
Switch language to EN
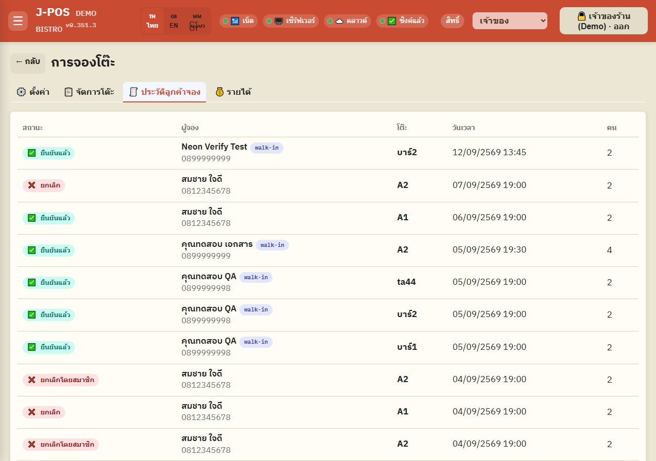174,21
